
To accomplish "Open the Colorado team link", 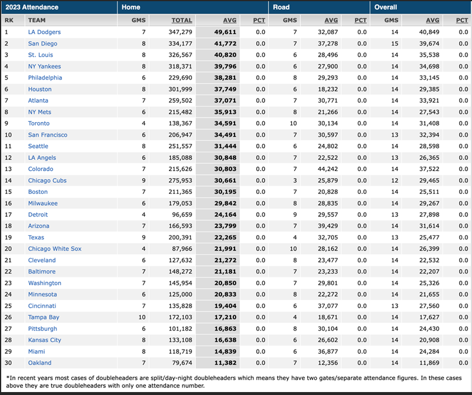I will coord(40,169).
